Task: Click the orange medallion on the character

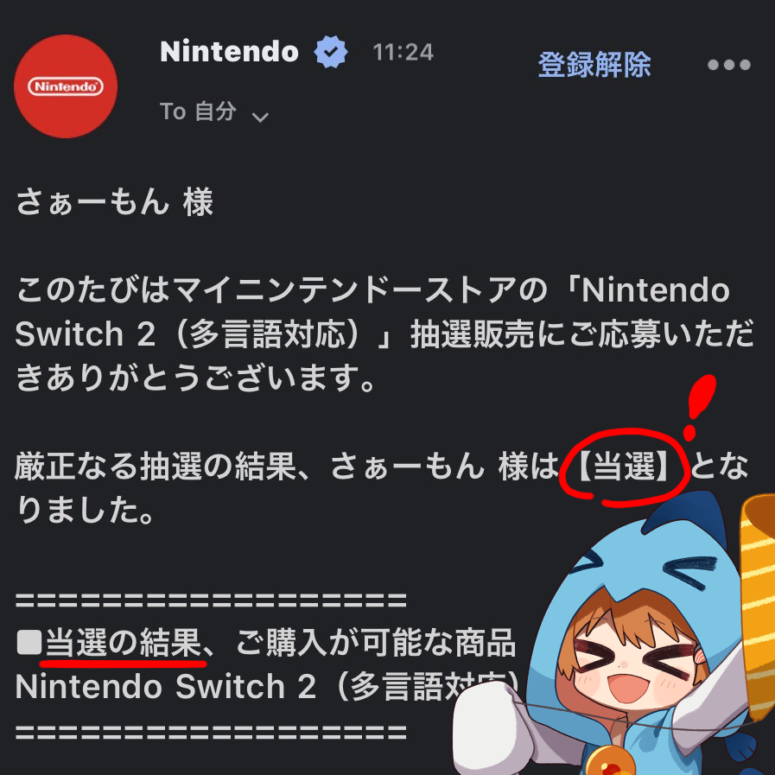Action: [611, 761]
